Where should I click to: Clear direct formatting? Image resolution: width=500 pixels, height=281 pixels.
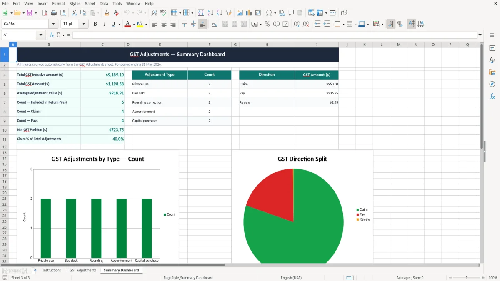[x=116, y=13]
